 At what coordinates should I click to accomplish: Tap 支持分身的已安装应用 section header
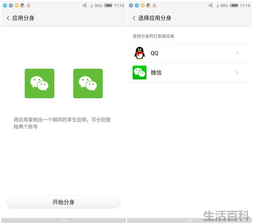coord(153,36)
